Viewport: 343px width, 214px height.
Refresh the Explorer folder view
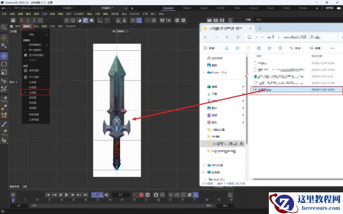(x=238, y=37)
